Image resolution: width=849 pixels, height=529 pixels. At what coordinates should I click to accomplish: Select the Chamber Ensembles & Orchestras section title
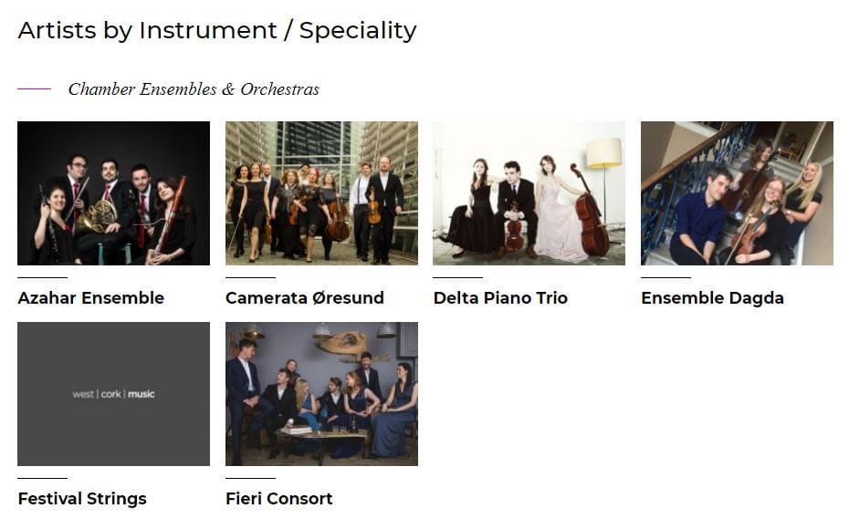pyautogui.click(x=194, y=89)
